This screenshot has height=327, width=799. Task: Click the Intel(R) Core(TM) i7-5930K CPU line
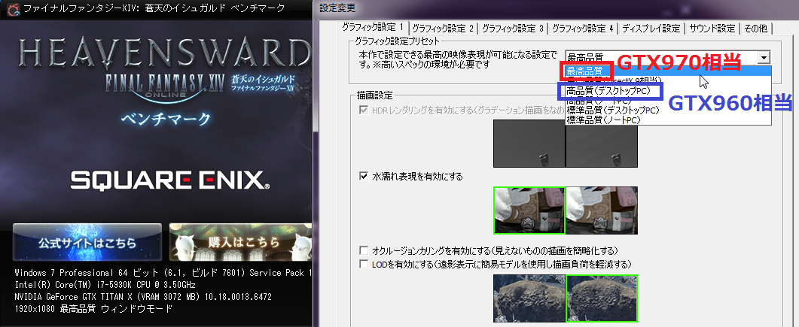tap(105, 285)
